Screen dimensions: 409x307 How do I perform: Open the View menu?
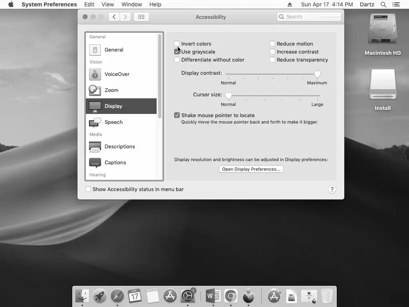tap(108, 4)
